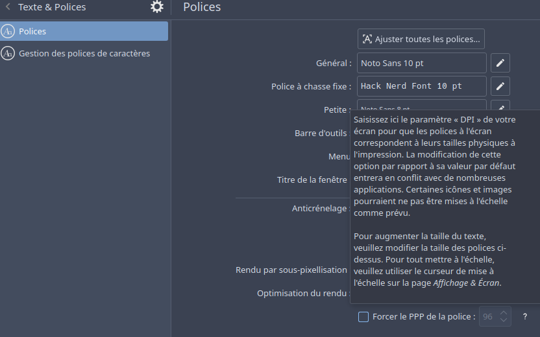This screenshot has height=337, width=540.
Task: Click the Police à chasse fixe label
Action: (x=312, y=86)
